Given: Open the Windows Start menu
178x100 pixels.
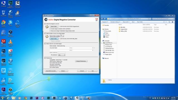Looking at the screenshot, I should pyautogui.click(x=3, y=98).
